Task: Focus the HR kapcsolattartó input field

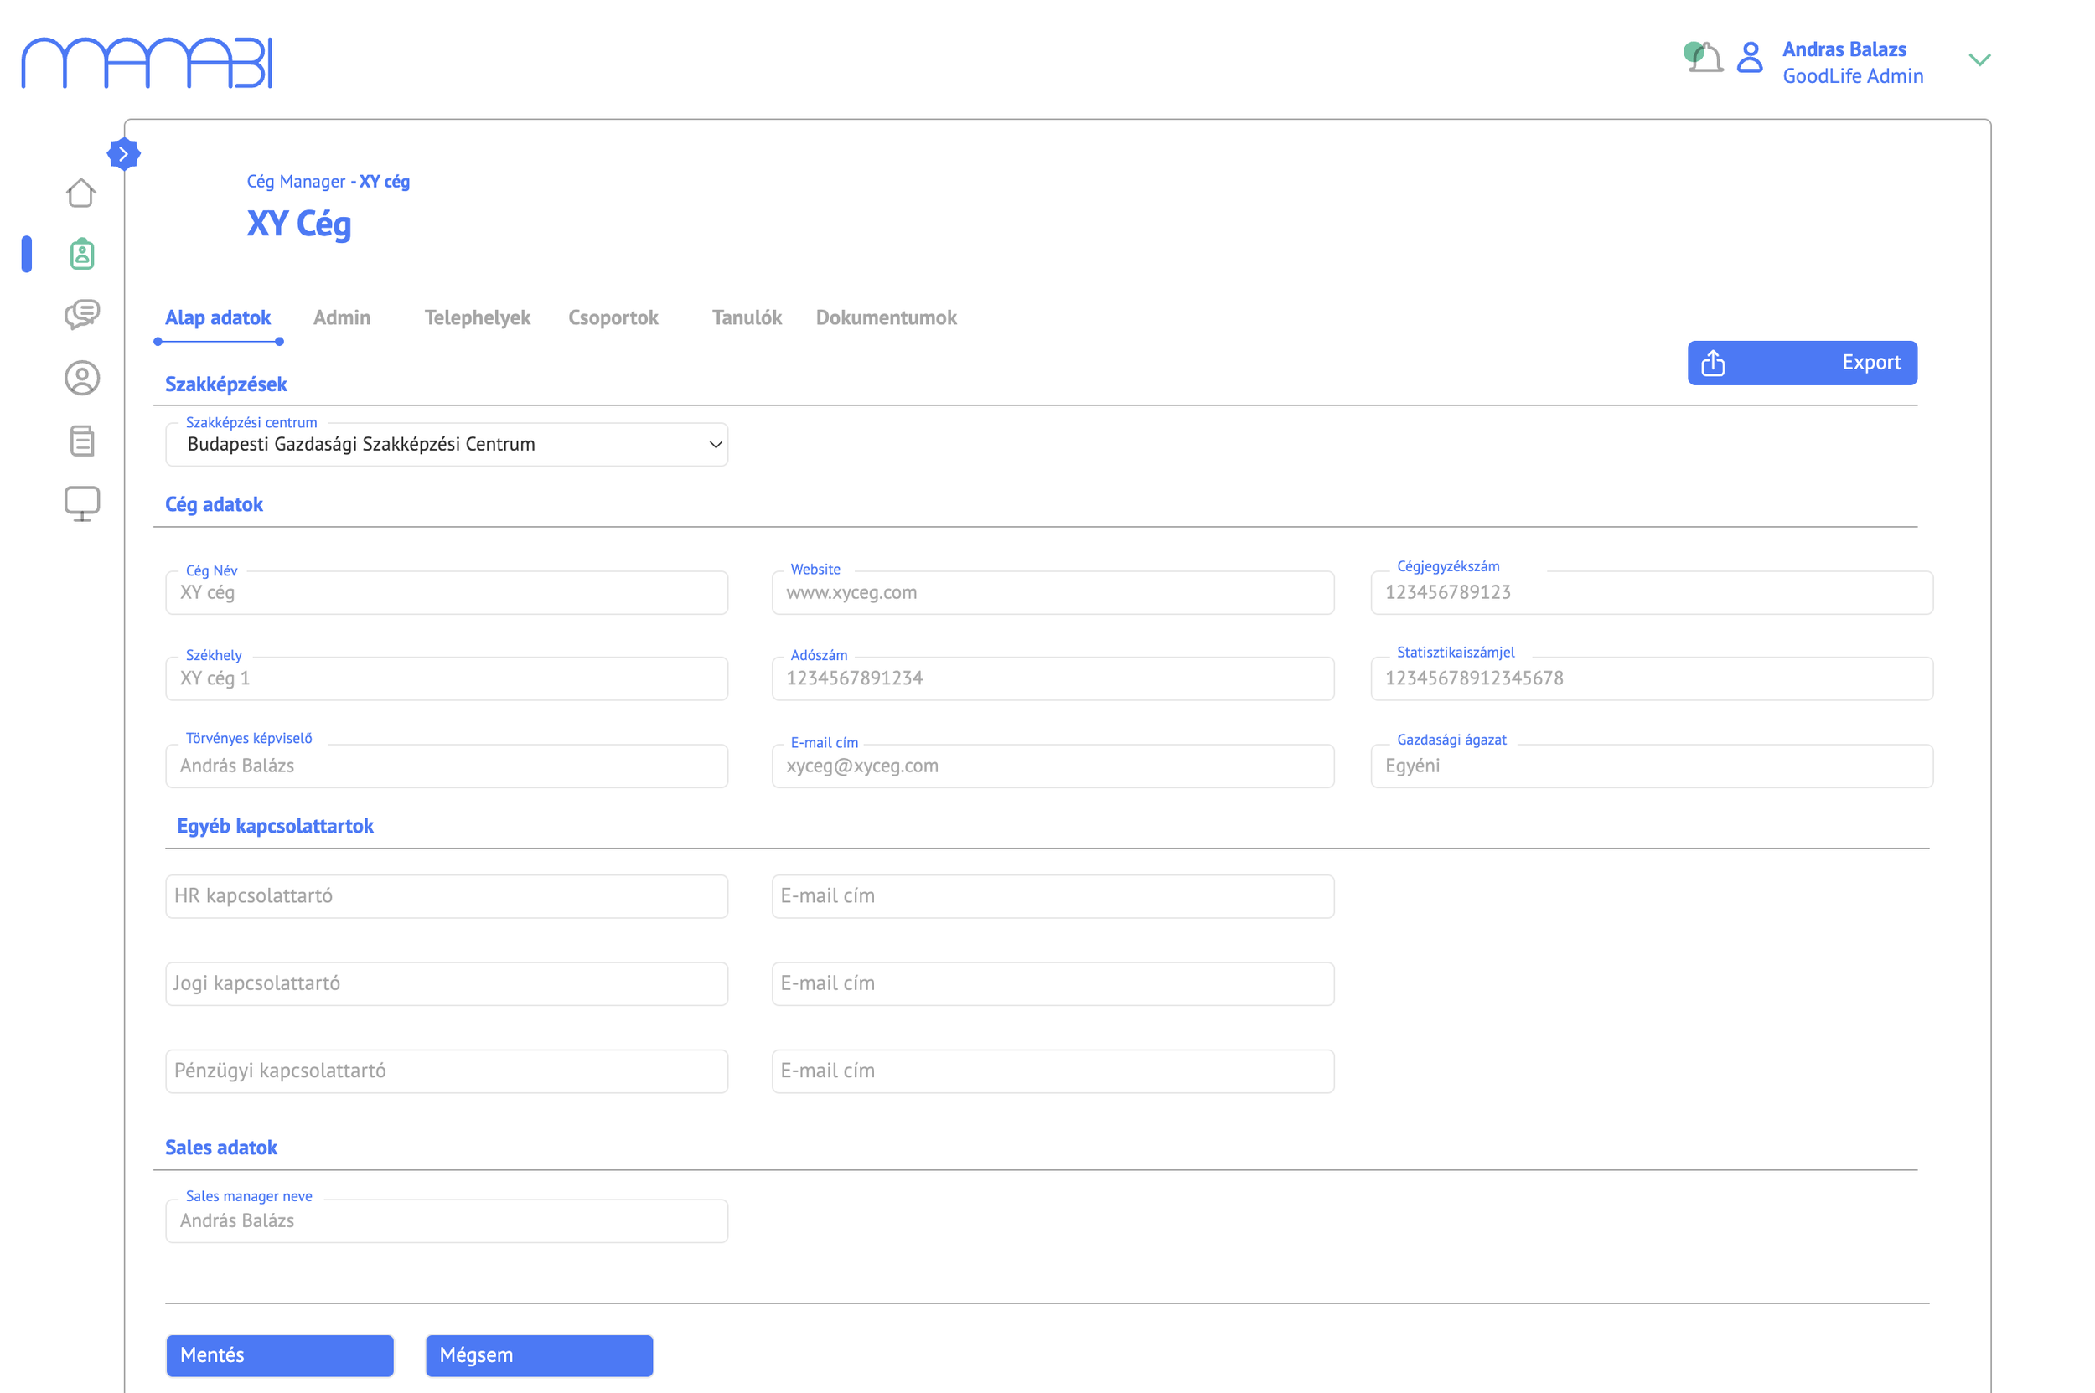Action: 446,896
